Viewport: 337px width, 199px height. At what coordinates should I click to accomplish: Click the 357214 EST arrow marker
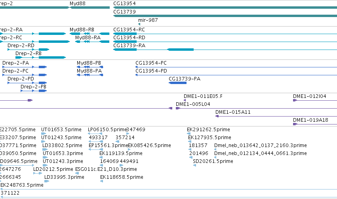pyautogui.click(x=117, y=142)
